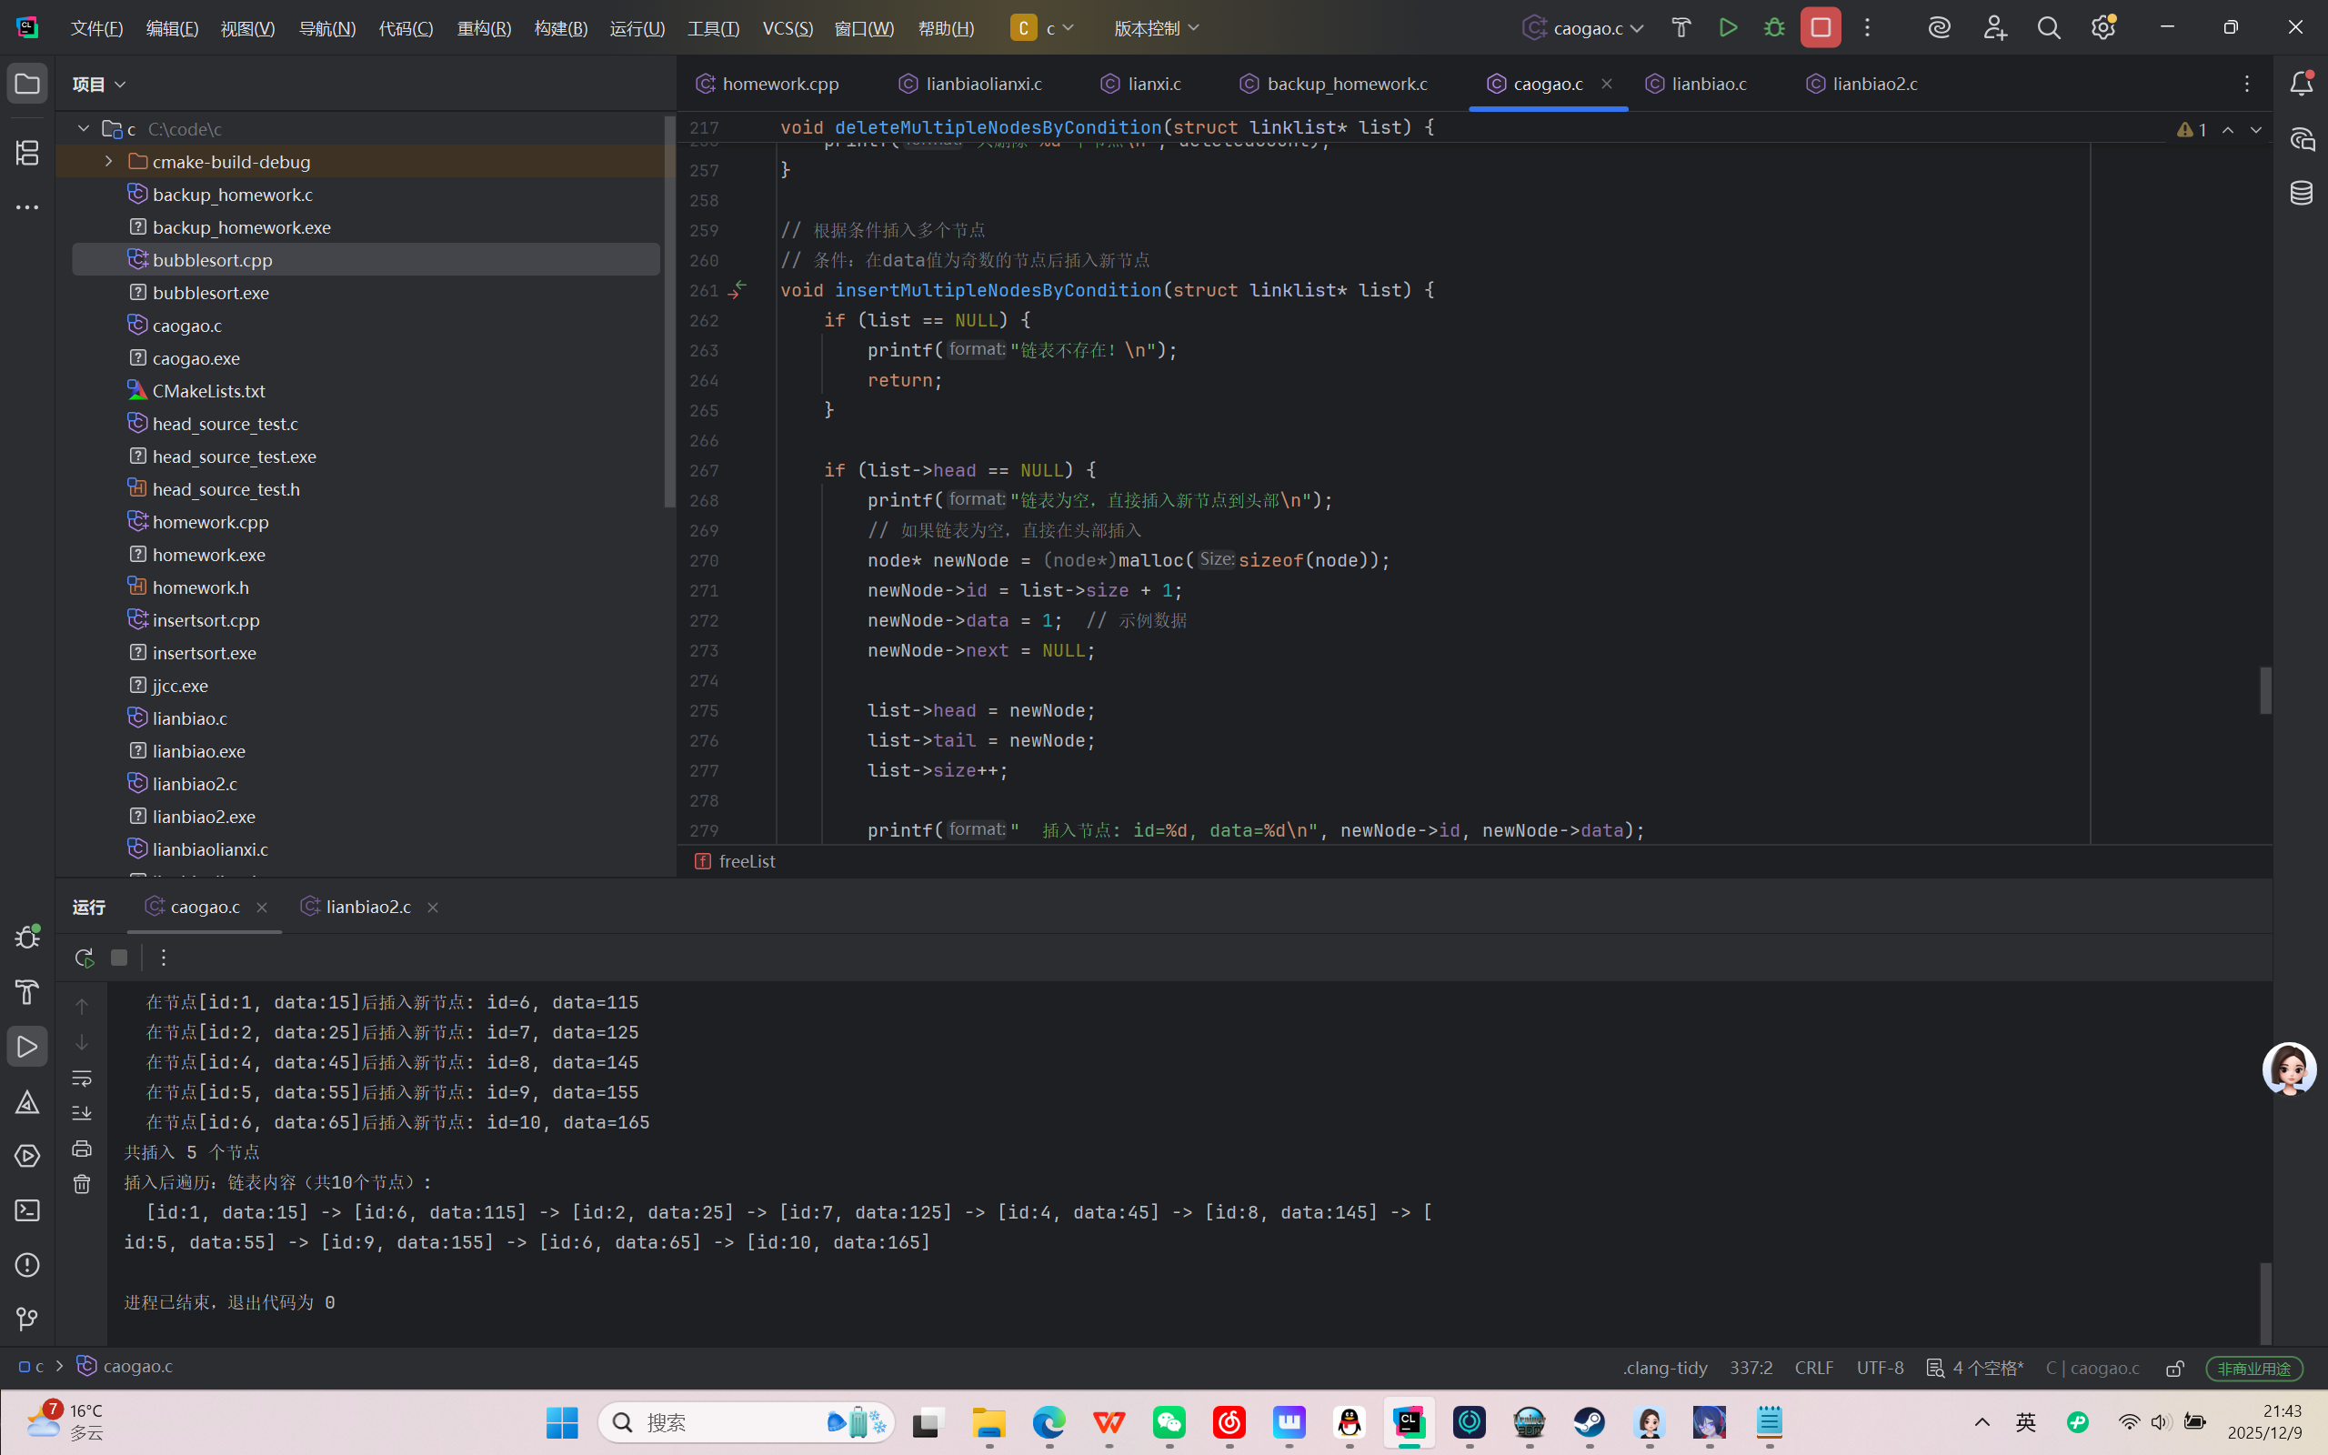Open WeChat from the Windows taskbar
The image size is (2328, 1455).
1169,1422
